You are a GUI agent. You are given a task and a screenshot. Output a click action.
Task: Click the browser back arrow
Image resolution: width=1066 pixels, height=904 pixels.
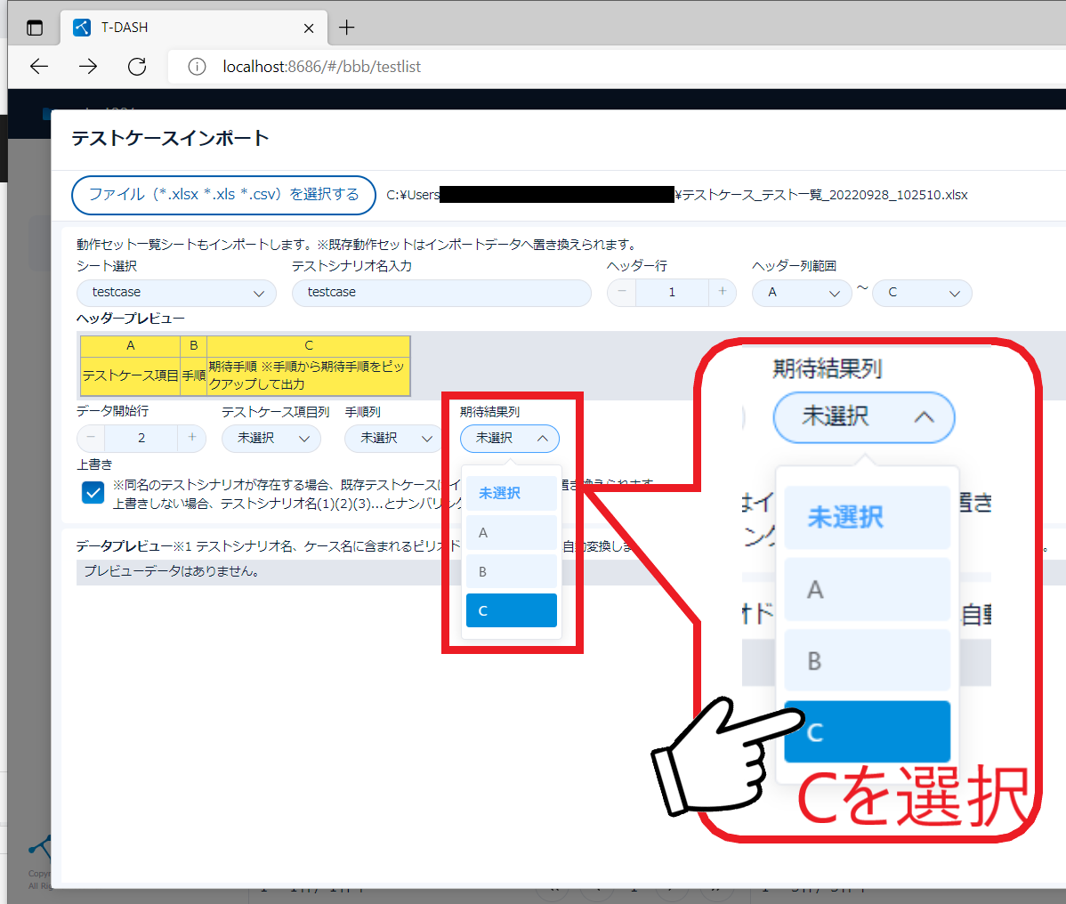pos(39,67)
